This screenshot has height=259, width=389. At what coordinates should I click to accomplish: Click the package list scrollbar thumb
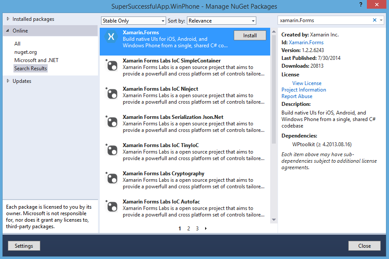274,89
